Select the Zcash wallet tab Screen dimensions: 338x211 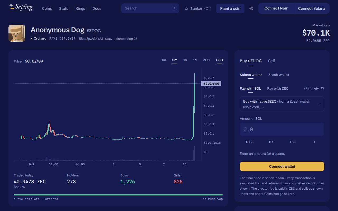279,75
